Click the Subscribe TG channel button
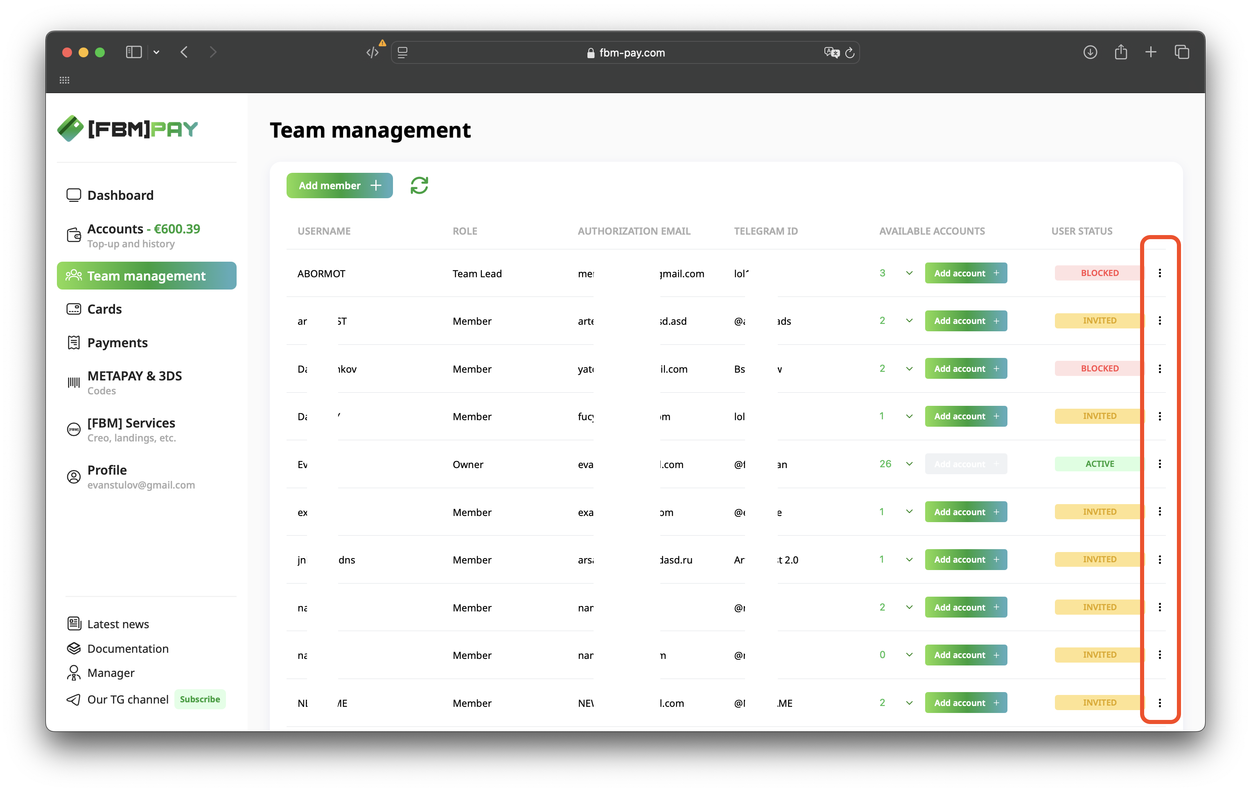The width and height of the screenshot is (1251, 792). point(199,699)
